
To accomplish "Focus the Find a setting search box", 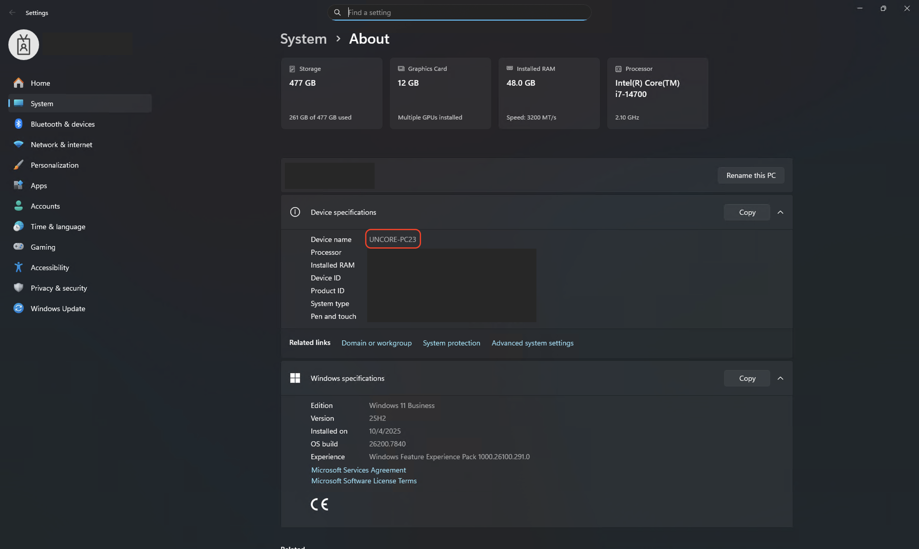I will click(459, 13).
